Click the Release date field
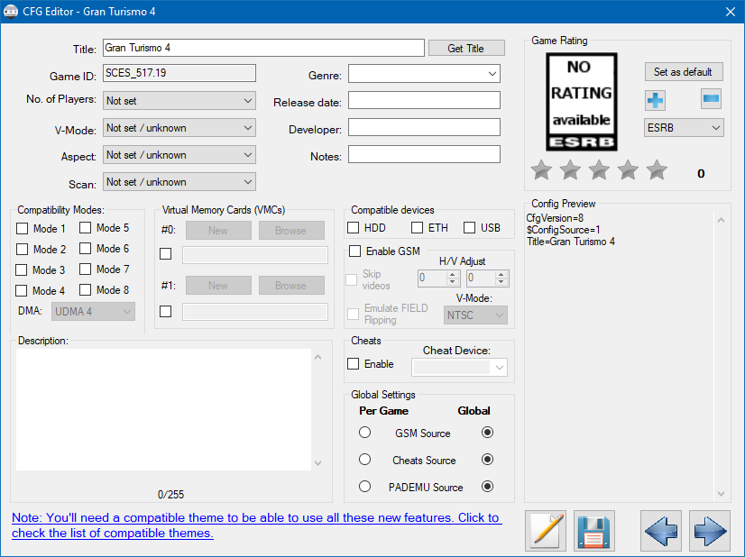 coord(424,100)
